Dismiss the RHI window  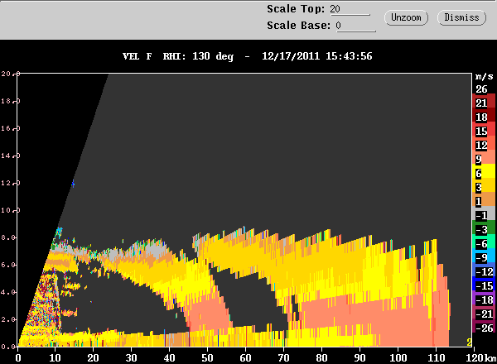pyautogui.click(x=461, y=17)
